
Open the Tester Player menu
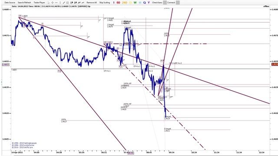[40, 3]
